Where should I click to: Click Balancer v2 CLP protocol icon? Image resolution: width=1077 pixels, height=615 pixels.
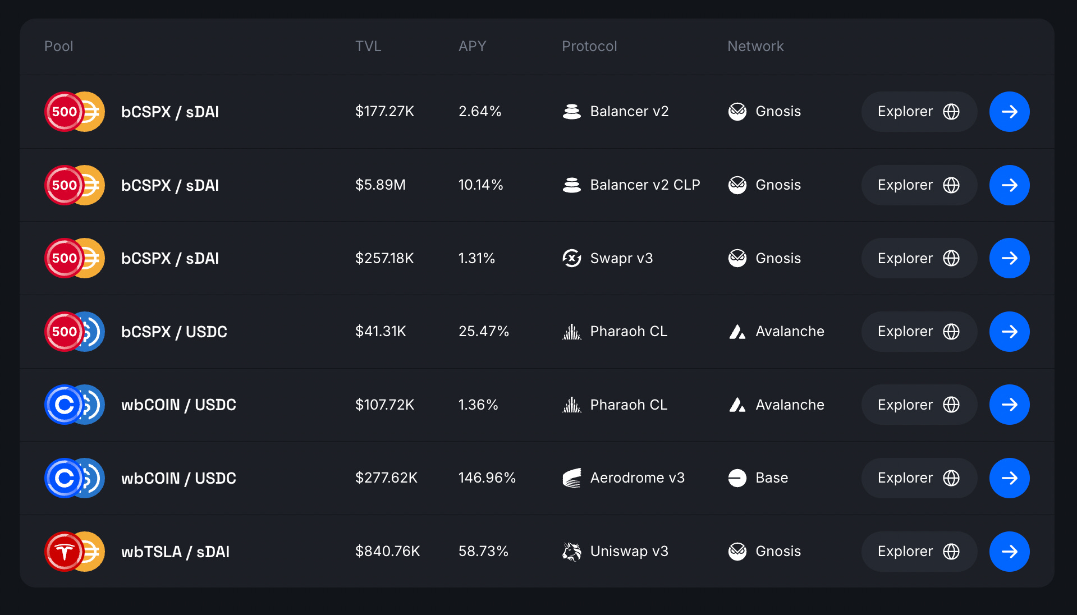[571, 185]
